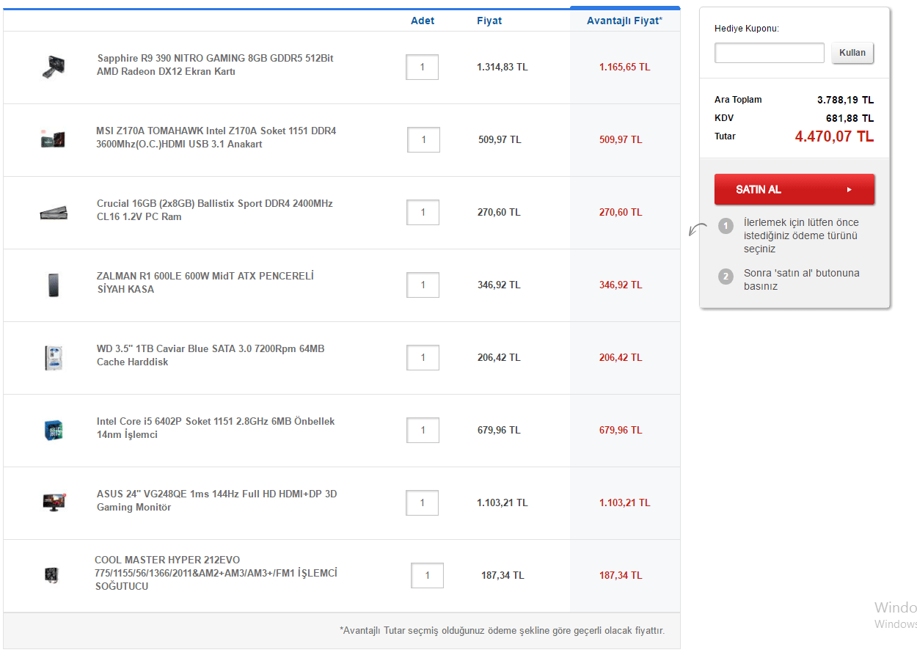Click the Hediye Kuponu code input field
This screenshot has height=658, width=917.
click(770, 53)
